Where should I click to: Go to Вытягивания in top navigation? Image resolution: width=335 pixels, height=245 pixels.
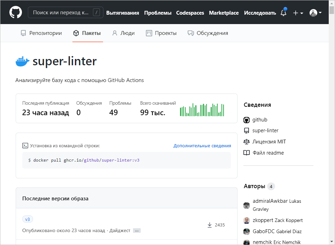pos(123,13)
